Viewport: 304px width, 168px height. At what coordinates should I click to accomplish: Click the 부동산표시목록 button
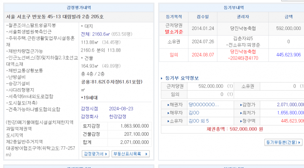tap(130, 154)
